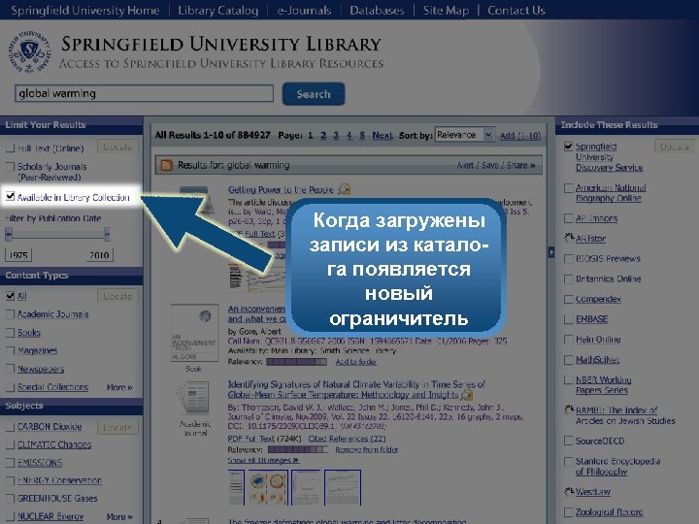Click the Next page link
Screen dimensions: 699x524
tap(383, 136)
